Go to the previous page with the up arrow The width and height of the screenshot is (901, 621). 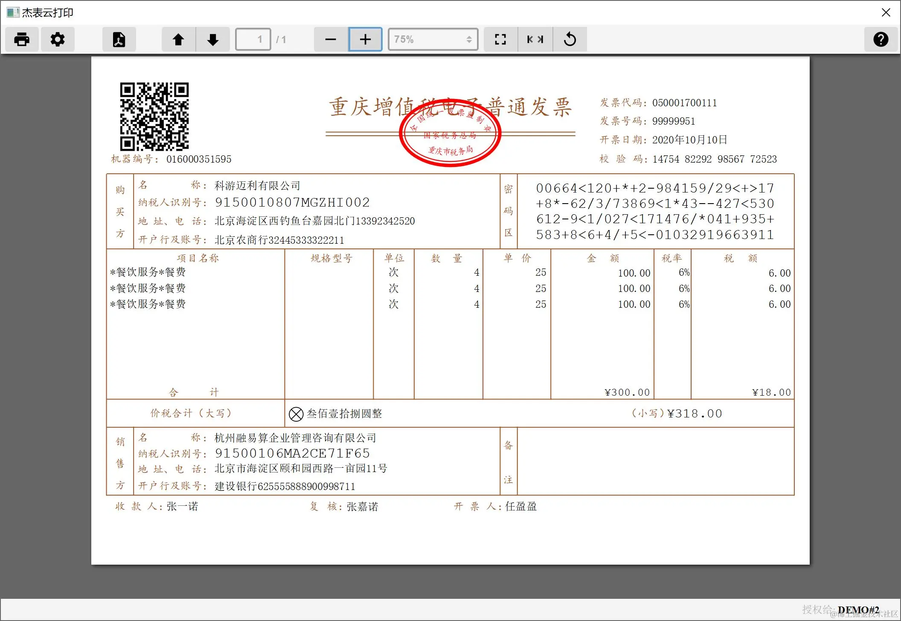(178, 39)
